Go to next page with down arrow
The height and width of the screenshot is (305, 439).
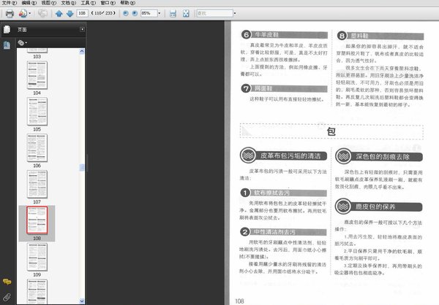[x=69, y=13]
